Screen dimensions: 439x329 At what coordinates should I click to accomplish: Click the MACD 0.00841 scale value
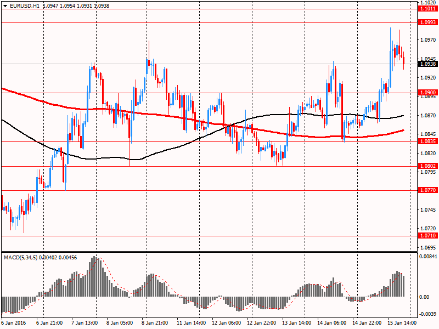coord(429,256)
